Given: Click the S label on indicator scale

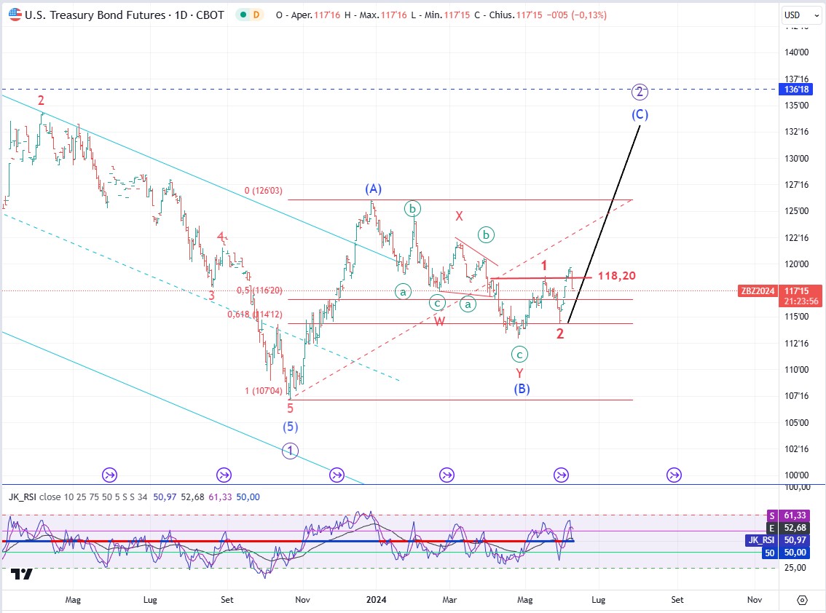Looking at the screenshot, I should tap(772, 515).
